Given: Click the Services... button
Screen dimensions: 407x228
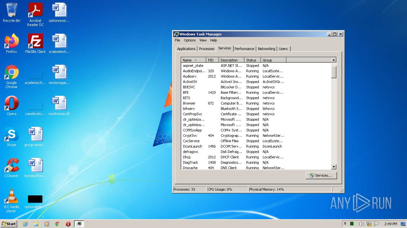Looking at the screenshot, I should click(x=321, y=175).
